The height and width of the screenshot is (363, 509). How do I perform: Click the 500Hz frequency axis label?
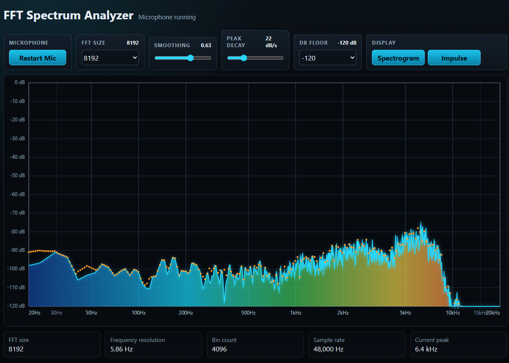248,313
